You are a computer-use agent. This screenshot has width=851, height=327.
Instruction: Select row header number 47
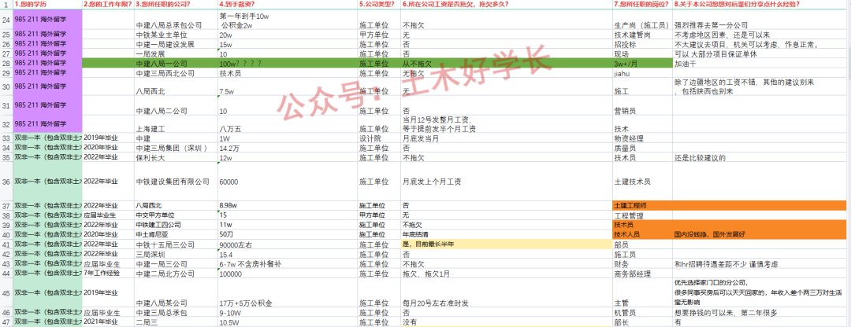6,321
